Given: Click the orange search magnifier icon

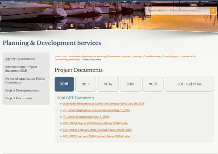Looking at the screenshot, I should (x=213, y=10).
